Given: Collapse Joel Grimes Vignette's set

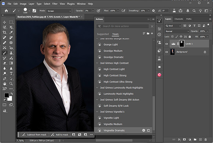Looking at the screenshot, I should click(x=97, y=112).
